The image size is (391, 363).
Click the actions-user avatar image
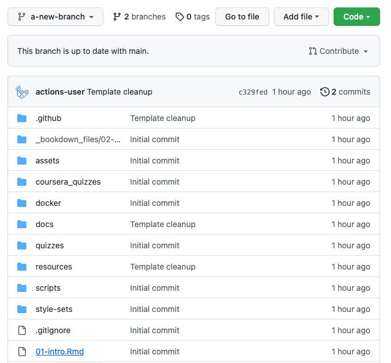click(x=22, y=92)
